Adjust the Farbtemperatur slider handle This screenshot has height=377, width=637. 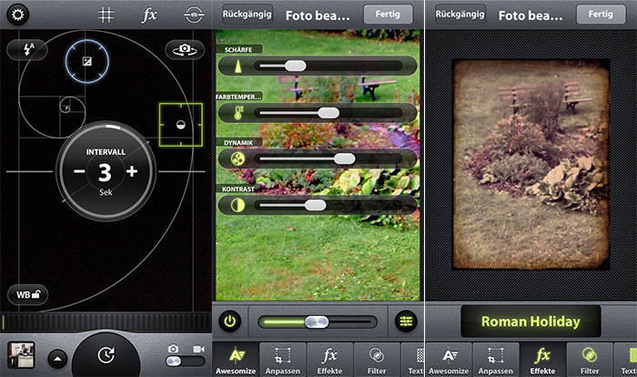[x=329, y=113]
